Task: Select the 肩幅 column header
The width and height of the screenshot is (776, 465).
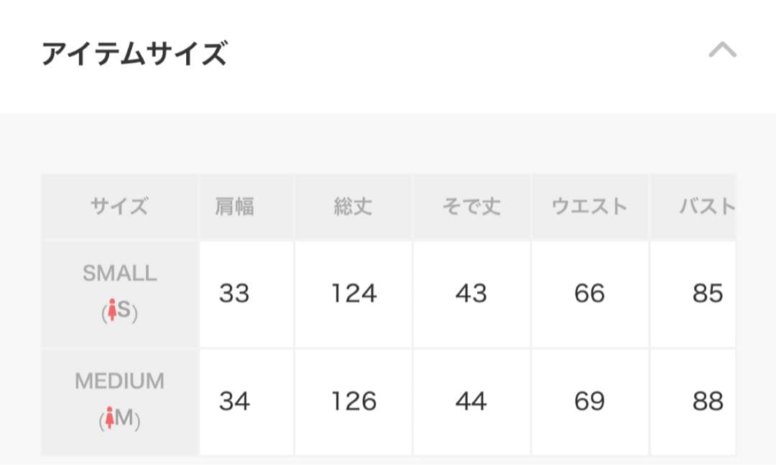Action: point(235,206)
